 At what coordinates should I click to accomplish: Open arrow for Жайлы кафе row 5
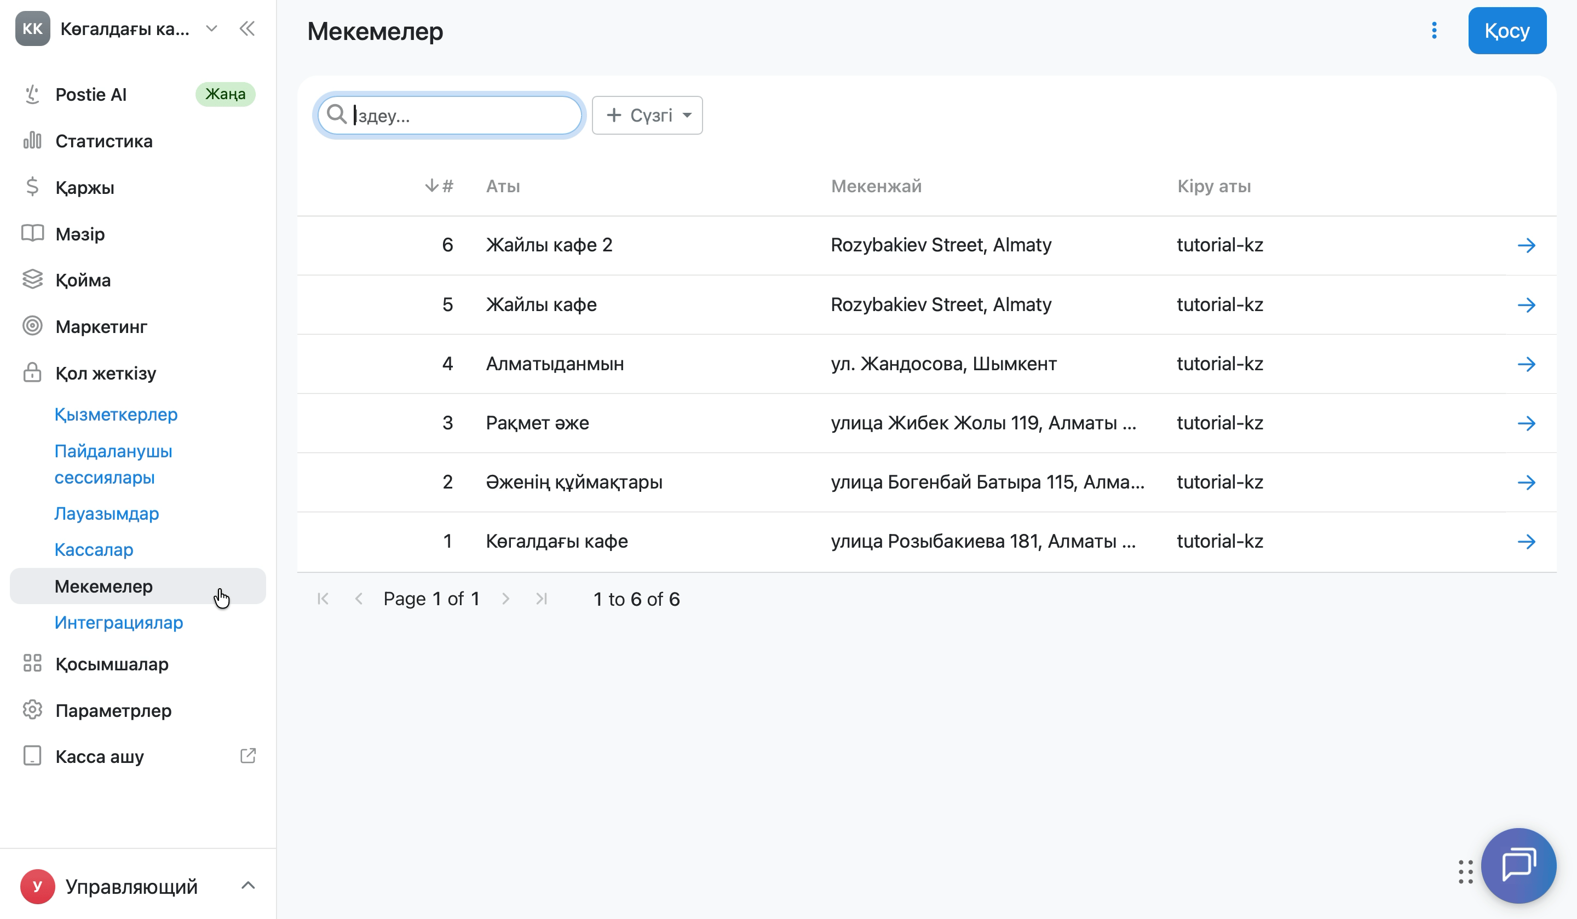point(1526,305)
